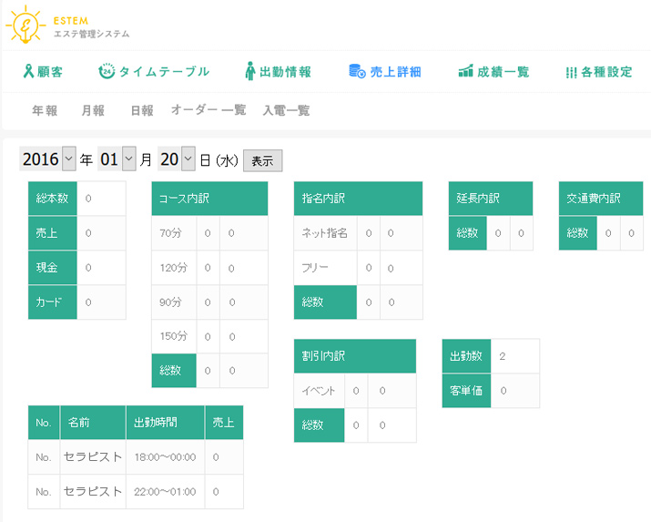Screen dimensions: 651x522
Task: Open the month 01 dropdown
Action: click(129, 159)
